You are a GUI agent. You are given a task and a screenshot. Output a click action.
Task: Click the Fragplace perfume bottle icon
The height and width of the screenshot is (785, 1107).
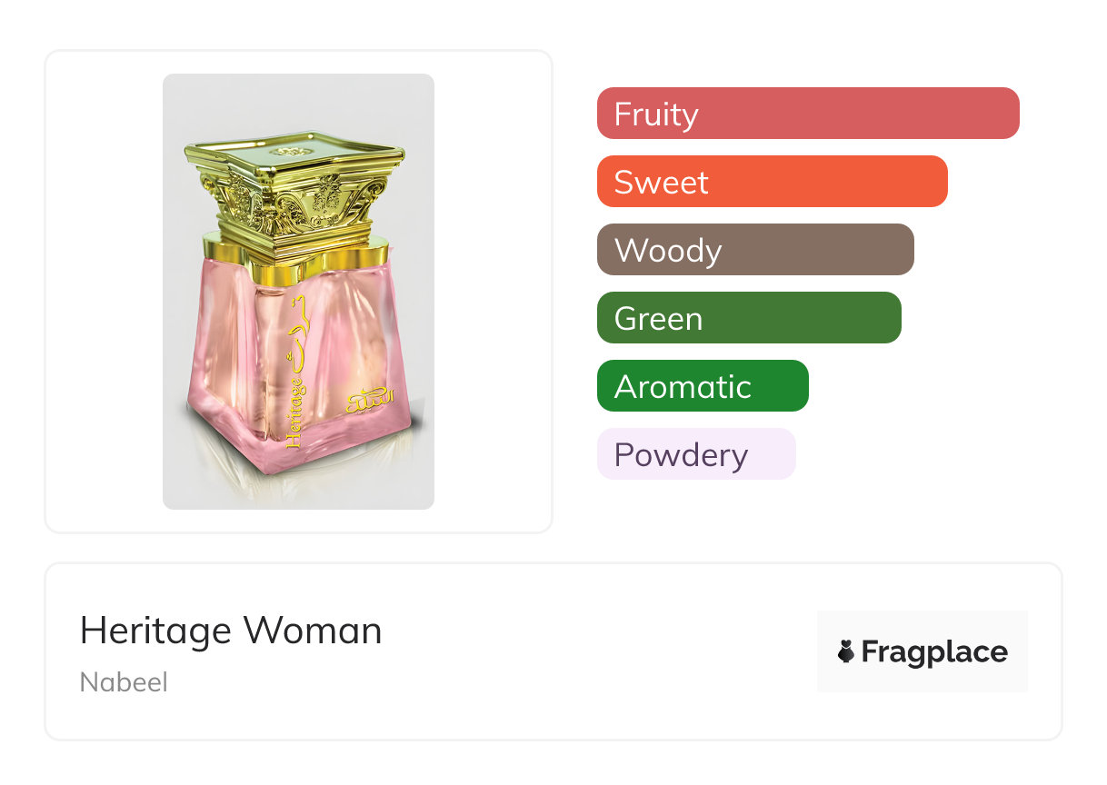[846, 651]
